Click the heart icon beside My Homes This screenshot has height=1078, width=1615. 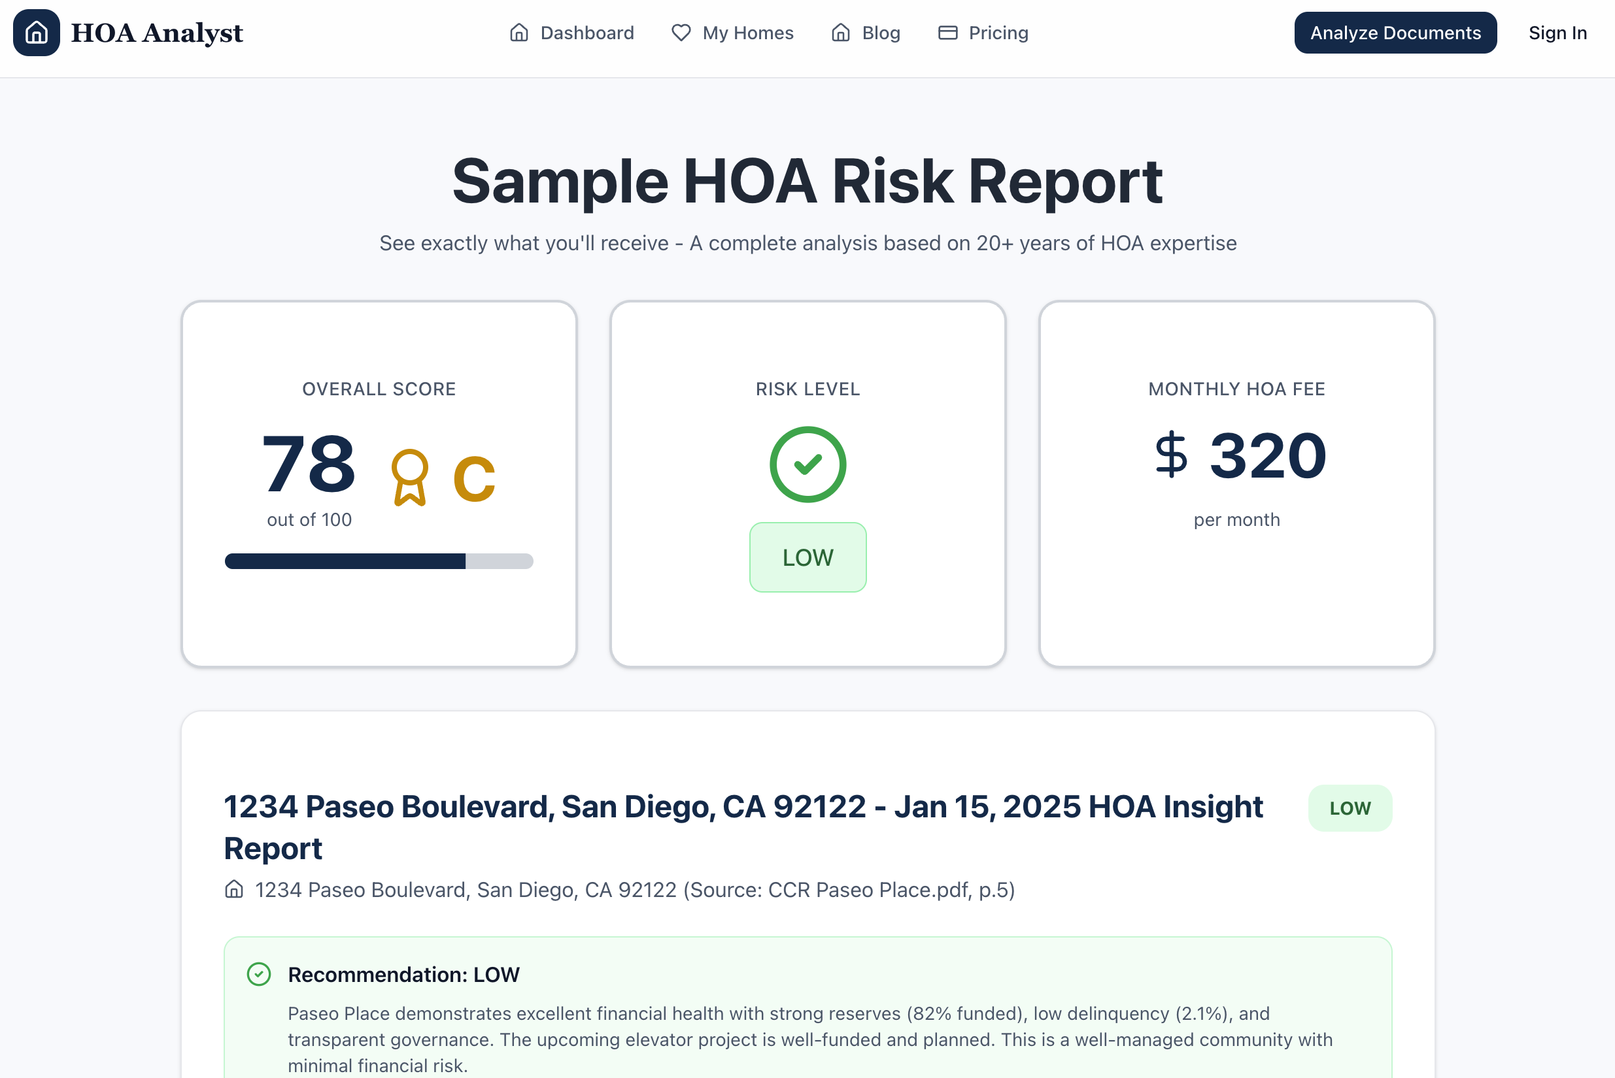click(681, 32)
